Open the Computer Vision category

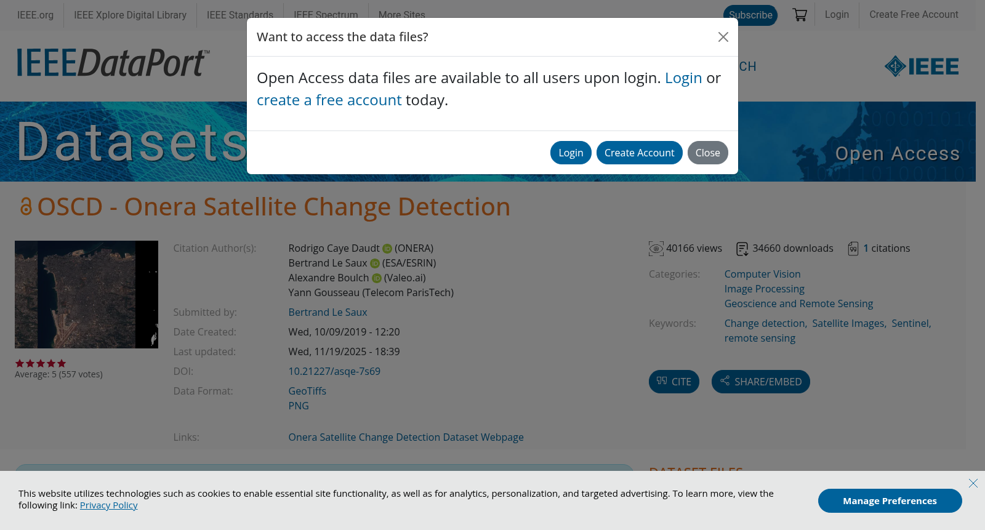pyautogui.click(x=762, y=274)
